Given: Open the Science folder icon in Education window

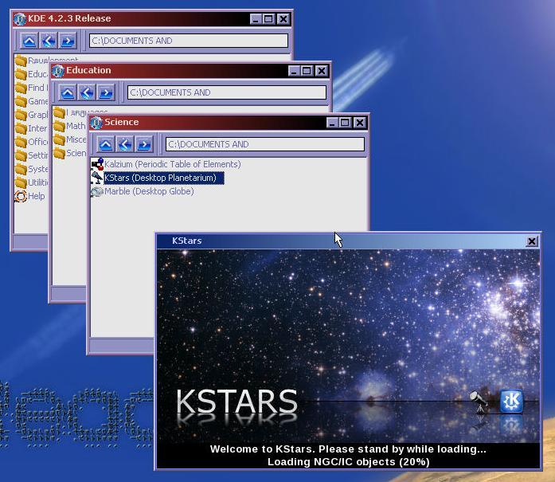Looking at the screenshot, I should coord(59,153).
